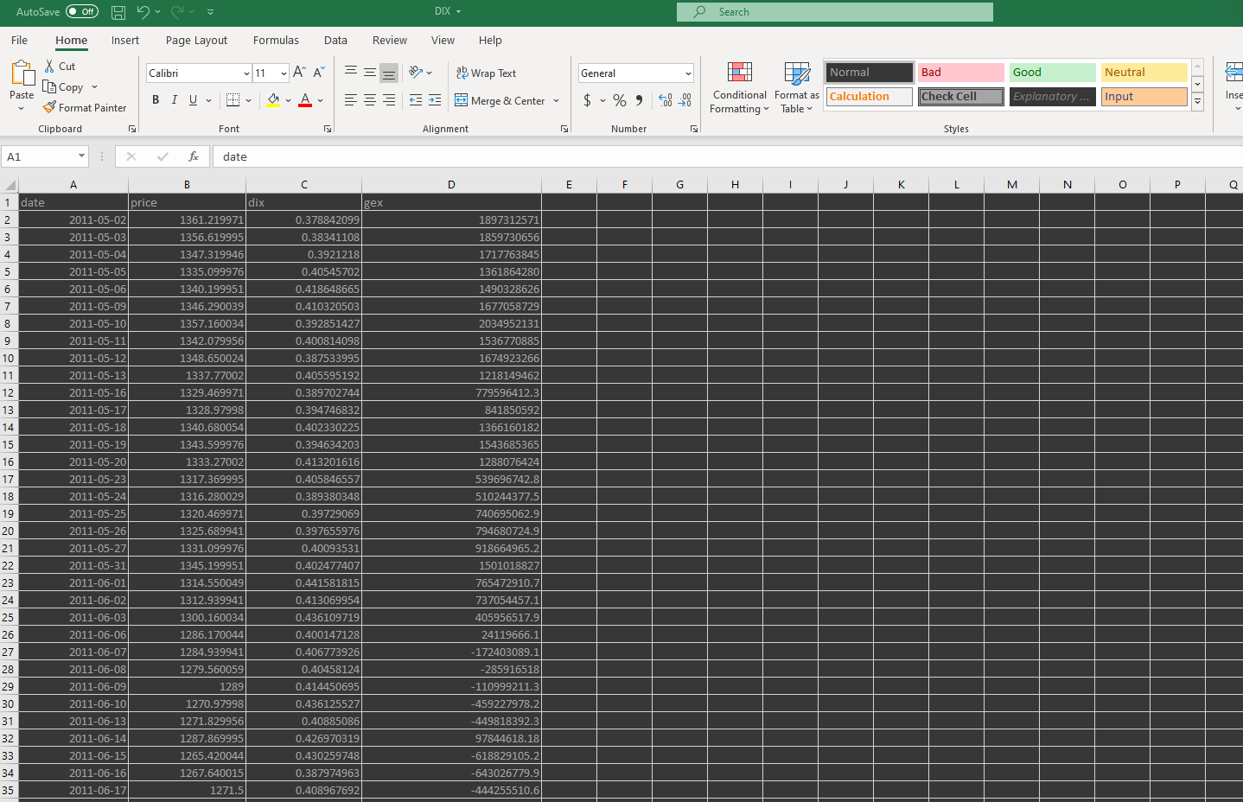Viewport: 1243px width, 802px height.
Task: Click Merge & Center button
Action: (x=500, y=101)
